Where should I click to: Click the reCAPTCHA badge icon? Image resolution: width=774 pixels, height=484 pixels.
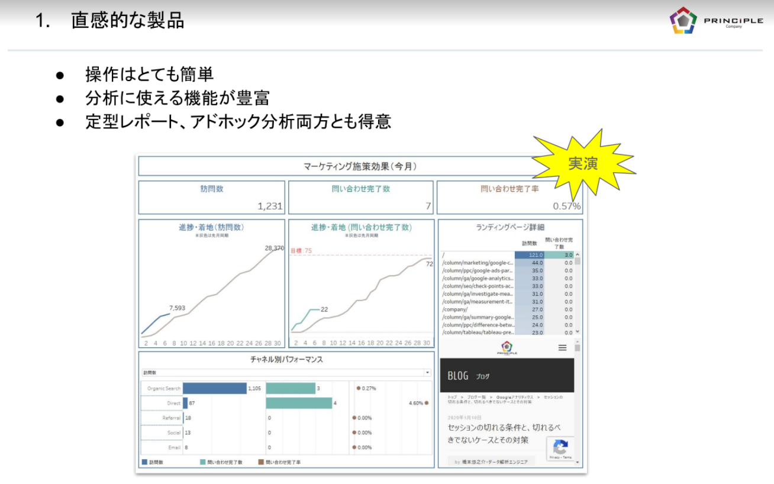point(560,447)
